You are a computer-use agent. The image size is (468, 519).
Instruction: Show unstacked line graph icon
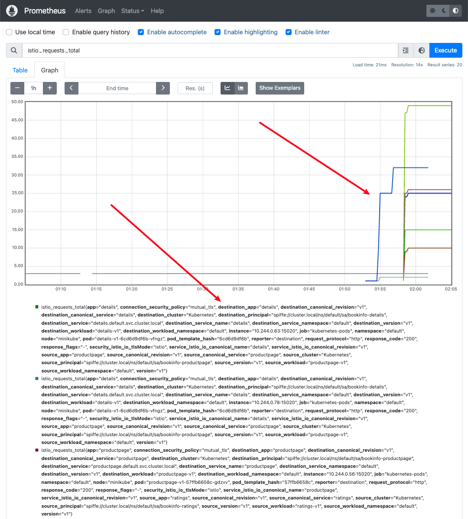(x=227, y=88)
